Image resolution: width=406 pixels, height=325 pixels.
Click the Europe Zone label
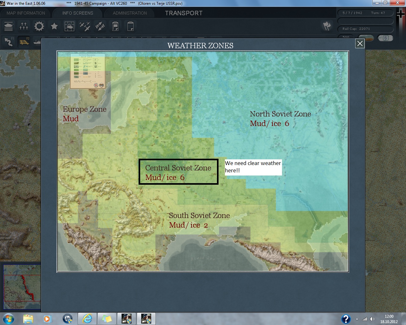click(85, 109)
